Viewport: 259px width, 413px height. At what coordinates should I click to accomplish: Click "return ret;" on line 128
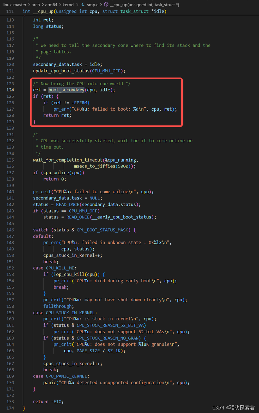57,115
